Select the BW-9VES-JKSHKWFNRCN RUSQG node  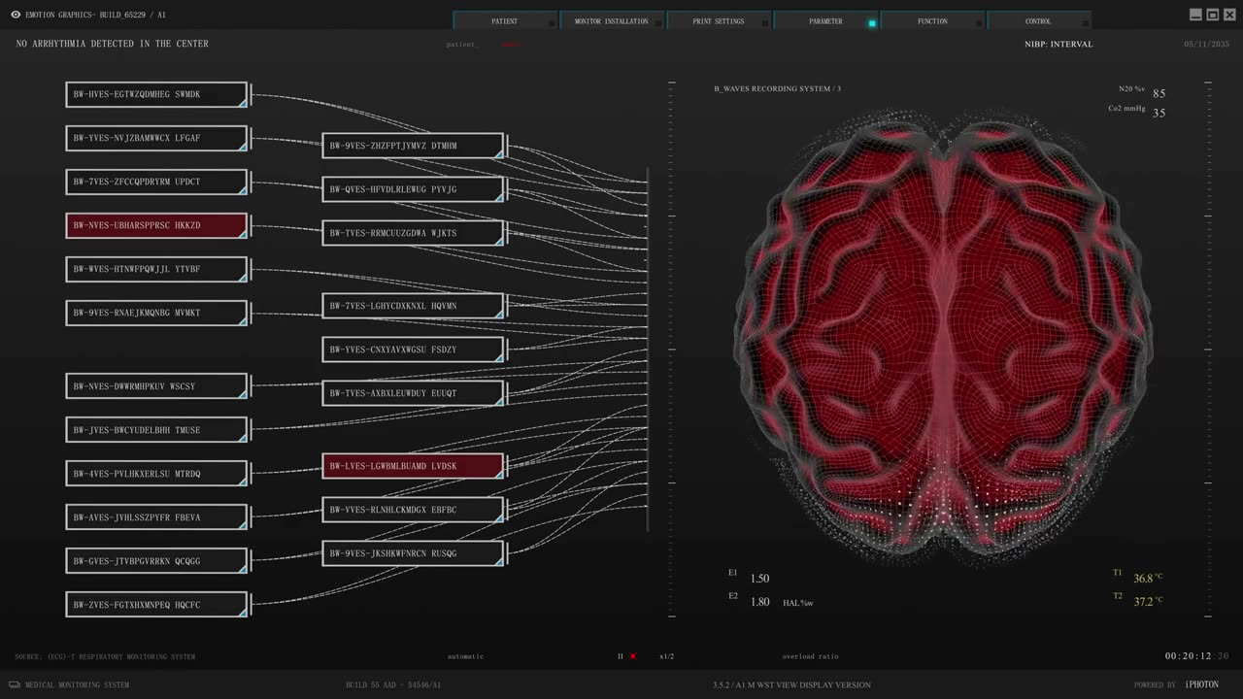[x=414, y=553]
